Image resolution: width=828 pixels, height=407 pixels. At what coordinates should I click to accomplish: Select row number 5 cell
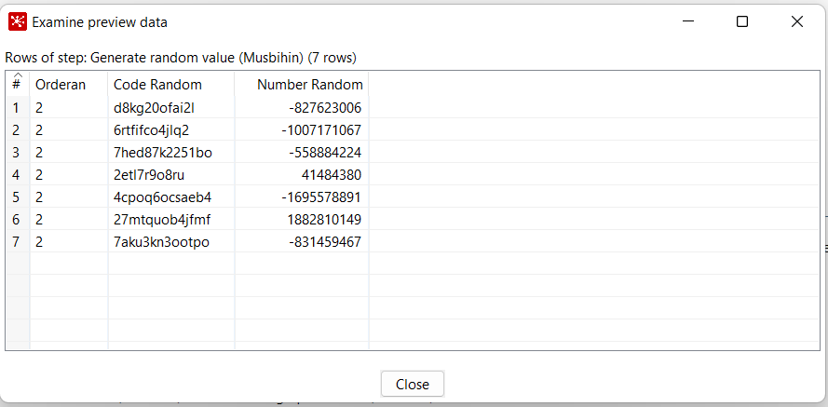coord(18,197)
